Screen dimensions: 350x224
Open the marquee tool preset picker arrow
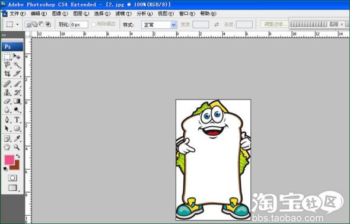[x=18, y=24]
